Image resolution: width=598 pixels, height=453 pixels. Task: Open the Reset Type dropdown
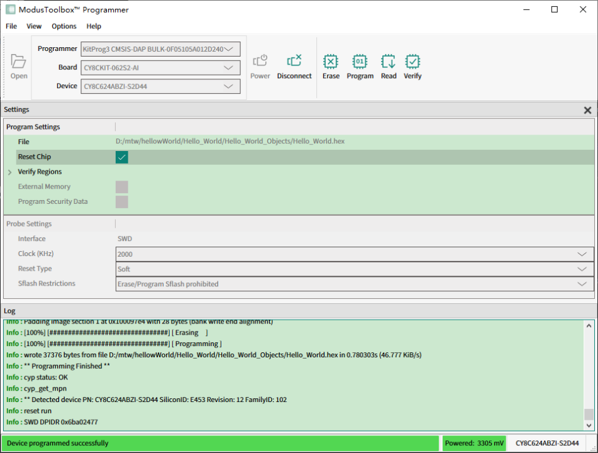click(x=354, y=269)
